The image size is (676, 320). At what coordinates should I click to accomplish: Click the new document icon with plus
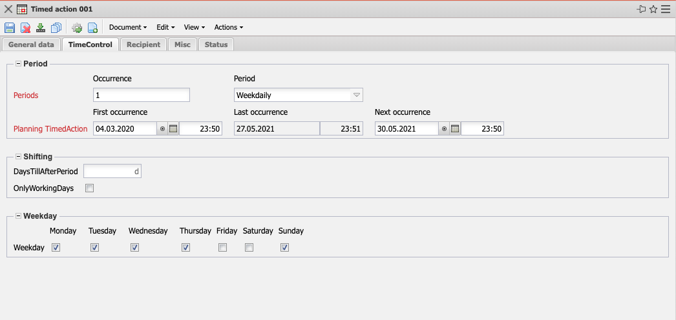92,28
